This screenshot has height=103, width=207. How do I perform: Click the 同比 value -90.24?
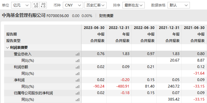click(x=99, y=86)
